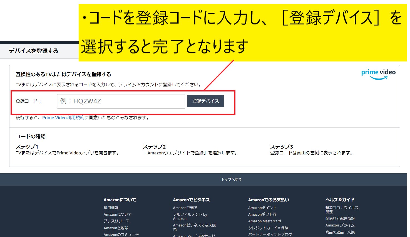
Task: Open Amazonビジネスで法人販売 link
Action: pos(194,227)
